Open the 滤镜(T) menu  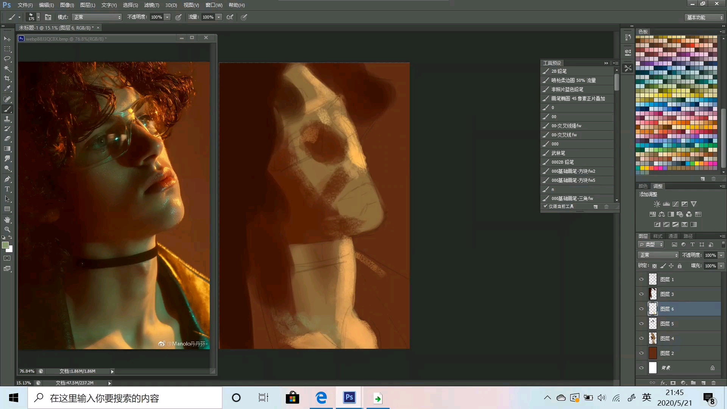(151, 5)
